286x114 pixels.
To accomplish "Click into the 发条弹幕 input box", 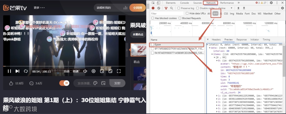I will (x=85, y=83).
